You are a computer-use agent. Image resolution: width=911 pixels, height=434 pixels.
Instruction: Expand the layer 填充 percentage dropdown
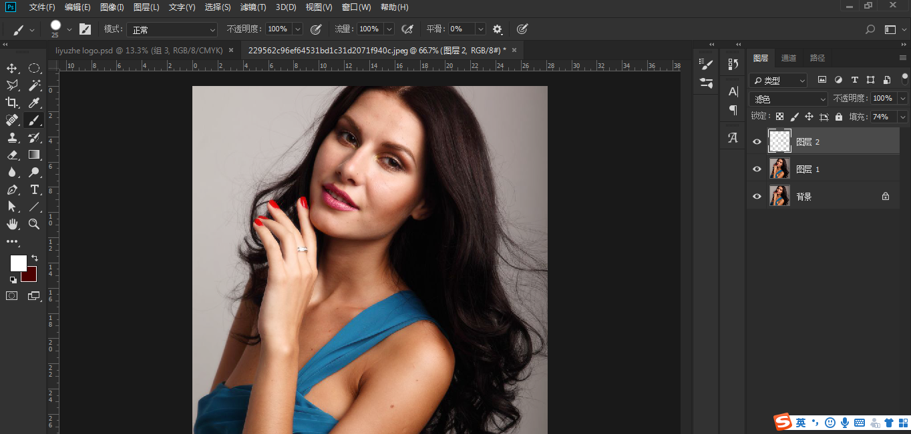pyautogui.click(x=903, y=117)
